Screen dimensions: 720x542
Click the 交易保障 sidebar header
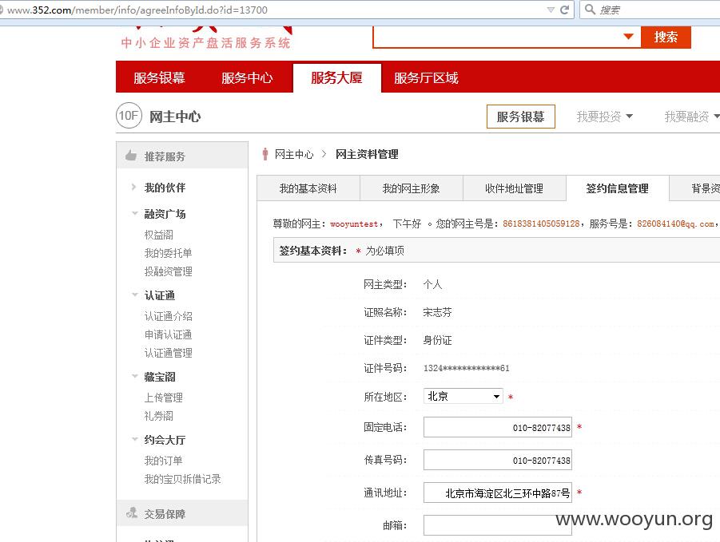click(x=182, y=513)
